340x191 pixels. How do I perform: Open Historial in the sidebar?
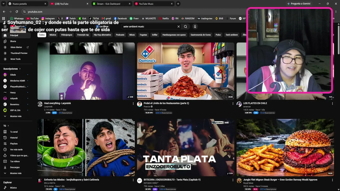[14, 138]
